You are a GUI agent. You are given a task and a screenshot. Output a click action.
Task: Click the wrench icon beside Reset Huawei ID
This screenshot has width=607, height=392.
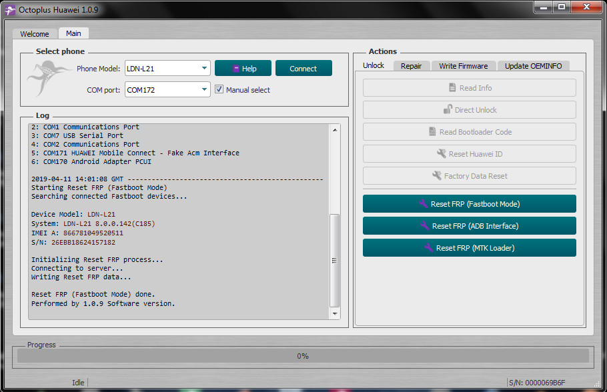coord(442,153)
